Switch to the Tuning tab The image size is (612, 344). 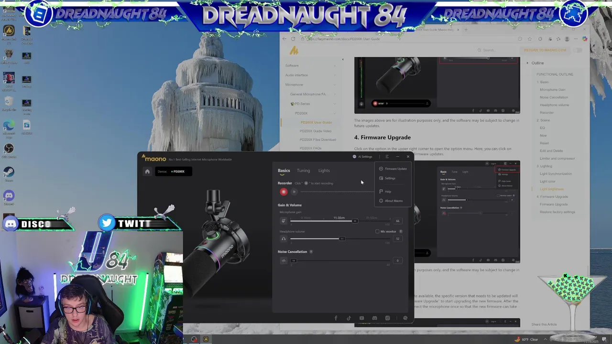pos(303,171)
